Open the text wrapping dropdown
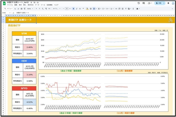Viewport: 176px width, 117px height. (108, 9)
